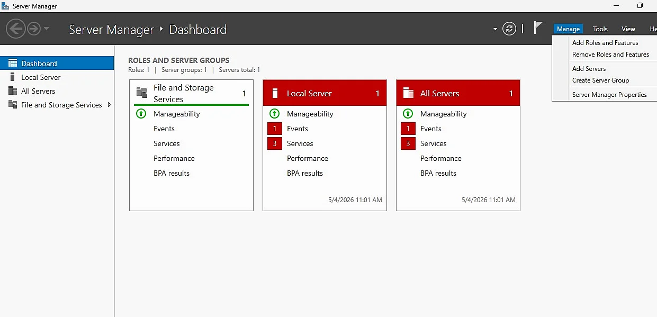The width and height of the screenshot is (657, 317).
Task: Open the navigation history dropdown arrow
Action: point(47,29)
